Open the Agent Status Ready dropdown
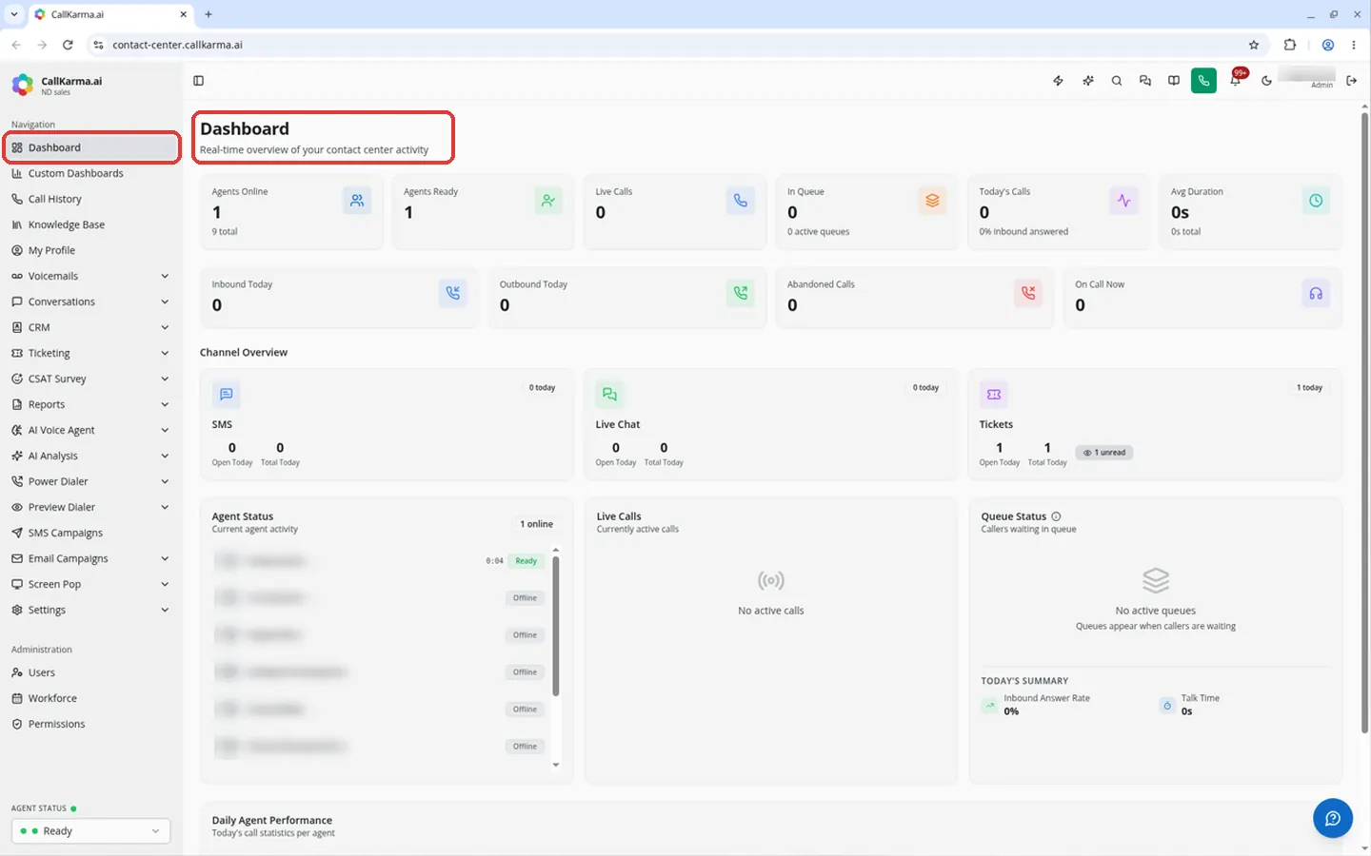 pos(90,830)
